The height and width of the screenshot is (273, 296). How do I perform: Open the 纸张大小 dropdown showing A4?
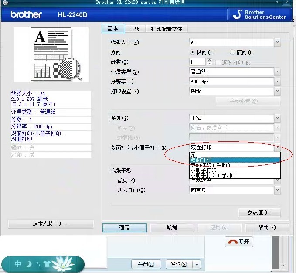(x=235, y=42)
